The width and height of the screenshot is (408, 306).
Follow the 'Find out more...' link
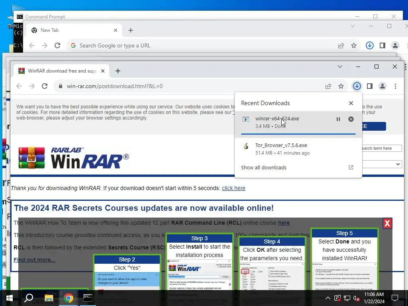point(34,260)
